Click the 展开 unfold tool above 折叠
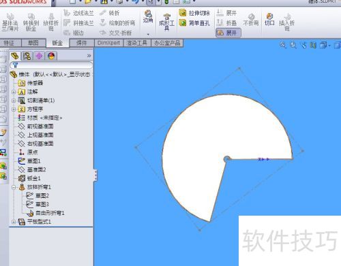This screenshot has width=341, height=266. point(226,13)
